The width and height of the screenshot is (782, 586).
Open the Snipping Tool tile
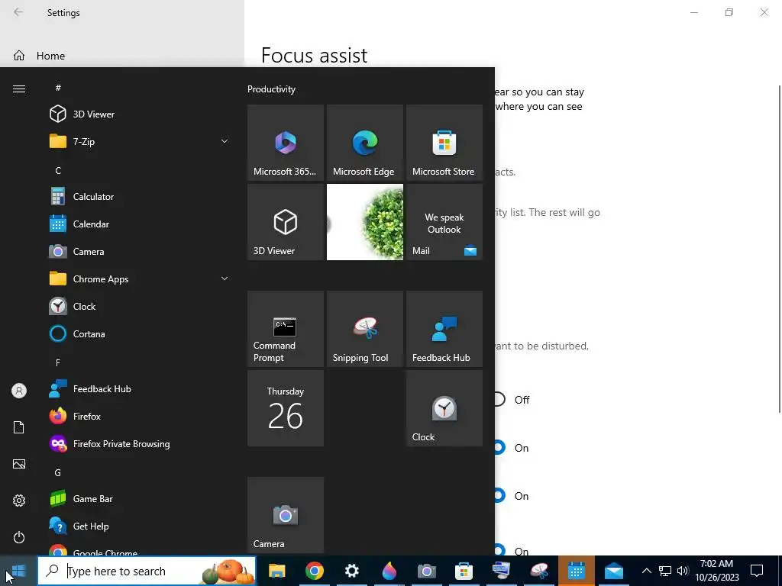(x=364, y=329)
